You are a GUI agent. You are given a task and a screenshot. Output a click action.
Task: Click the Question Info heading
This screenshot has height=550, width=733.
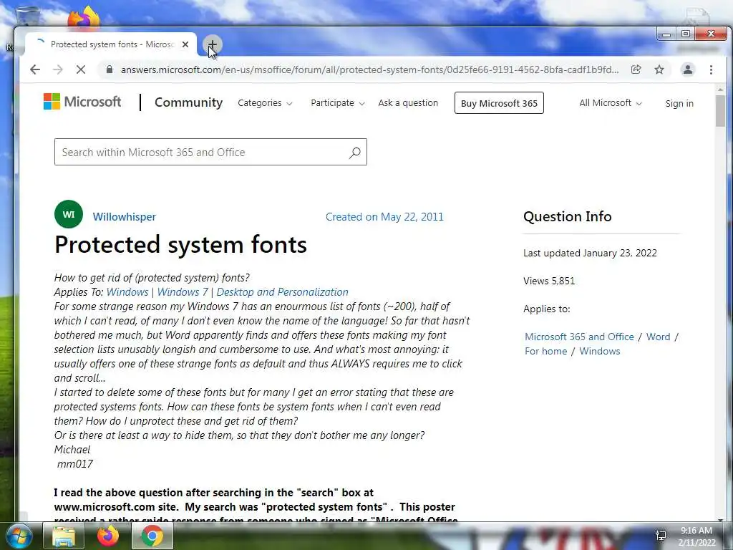567,216
